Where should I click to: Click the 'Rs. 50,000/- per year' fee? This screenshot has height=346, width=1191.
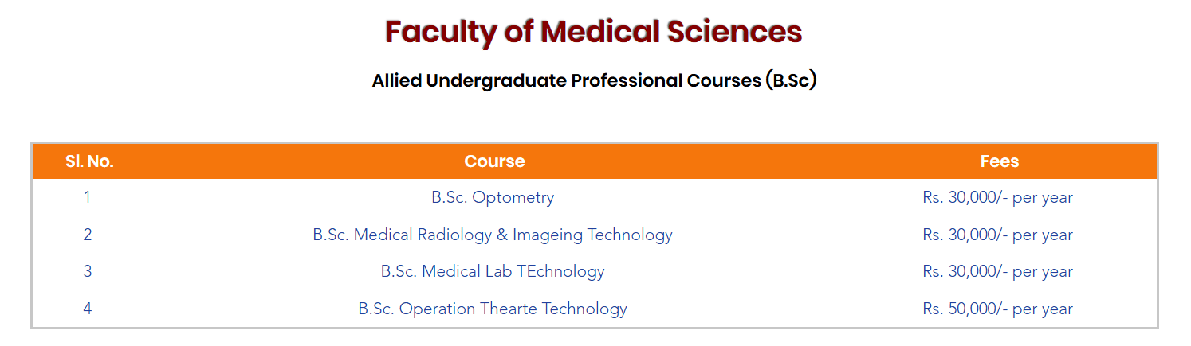pyautogui.click(x=997, y=309)
